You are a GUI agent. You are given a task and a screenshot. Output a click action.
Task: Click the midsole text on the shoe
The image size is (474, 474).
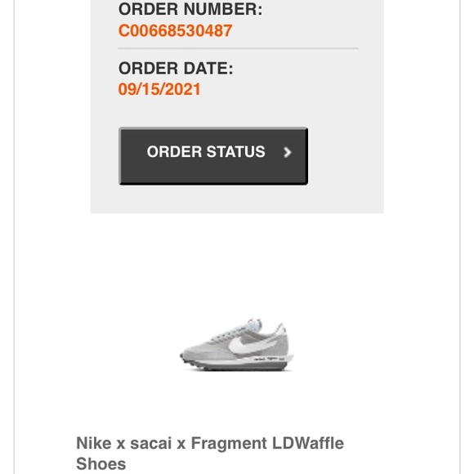[x=269, y=359]
